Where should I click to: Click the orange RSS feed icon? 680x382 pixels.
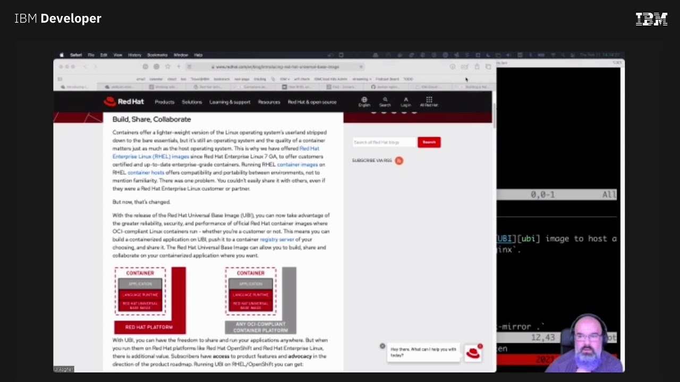click(399, 160)
